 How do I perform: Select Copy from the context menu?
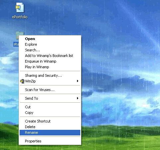50,113
